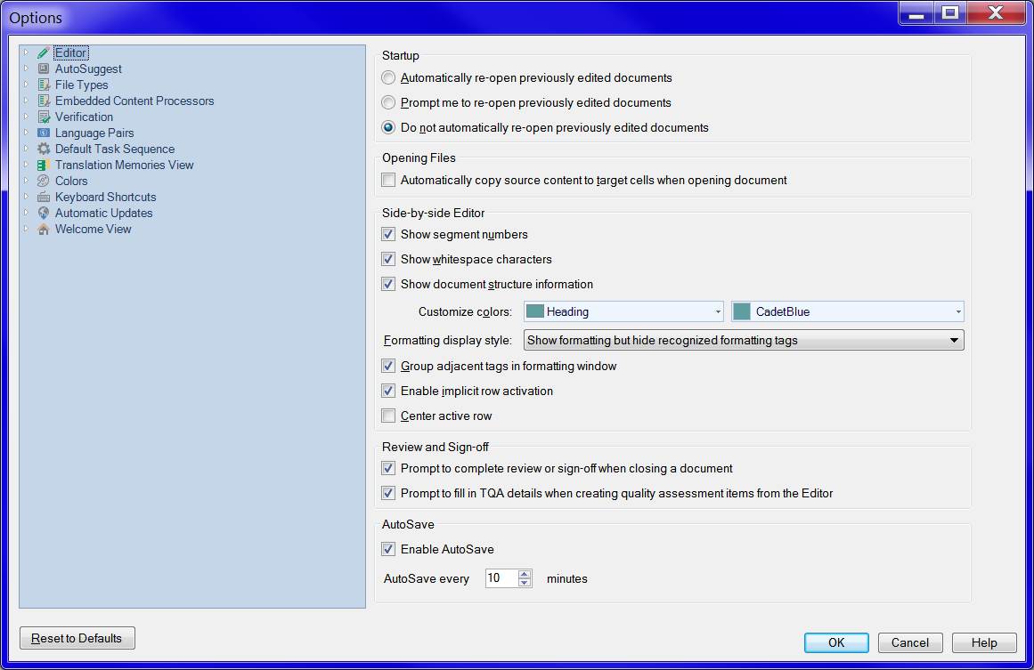The width and height of the screenshot is (1034, 670).
Task: Select Verification in the options tree
Action: pyautogui.click(x=84, y=117)
